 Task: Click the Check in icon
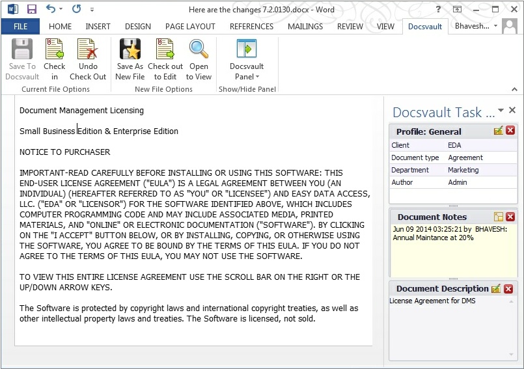(x=55, y=49)
